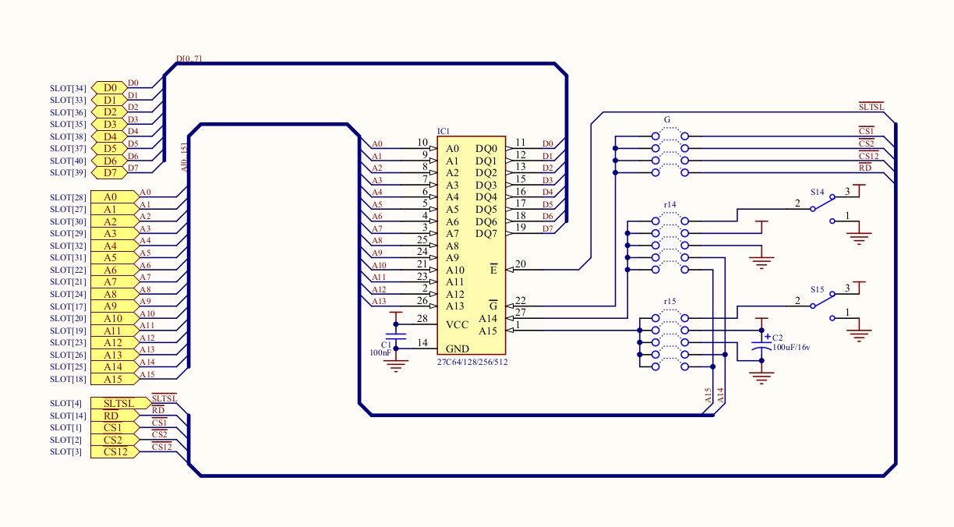
Task: Click the SLOT[18] label
Action: click(68, 379)
